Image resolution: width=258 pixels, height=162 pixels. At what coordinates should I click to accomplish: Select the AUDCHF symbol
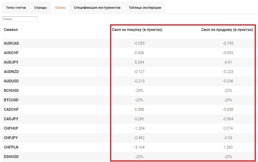pyautogui.click(x=11, y=53)
